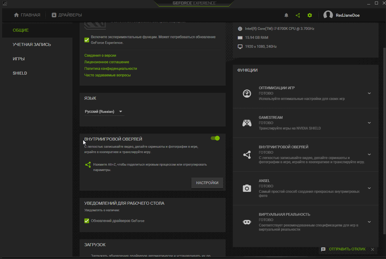The image size is (386, 259).
Task: Open the settings gear icon
Action: click(x=309, y=15)
